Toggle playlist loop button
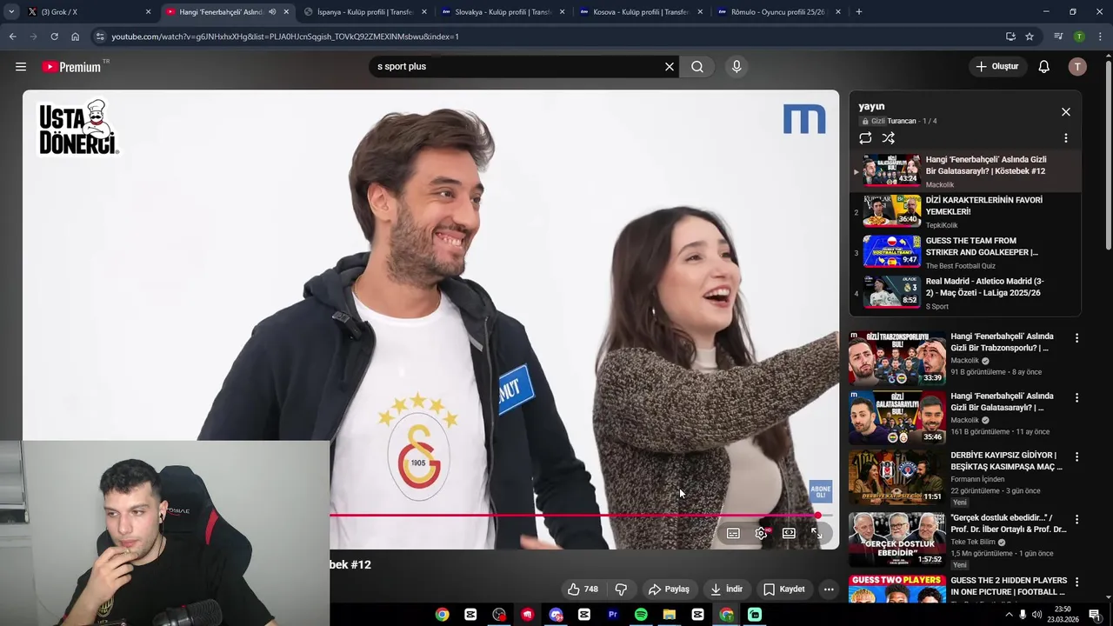This screenshot has width=1113, height=626. pos(865,138)
